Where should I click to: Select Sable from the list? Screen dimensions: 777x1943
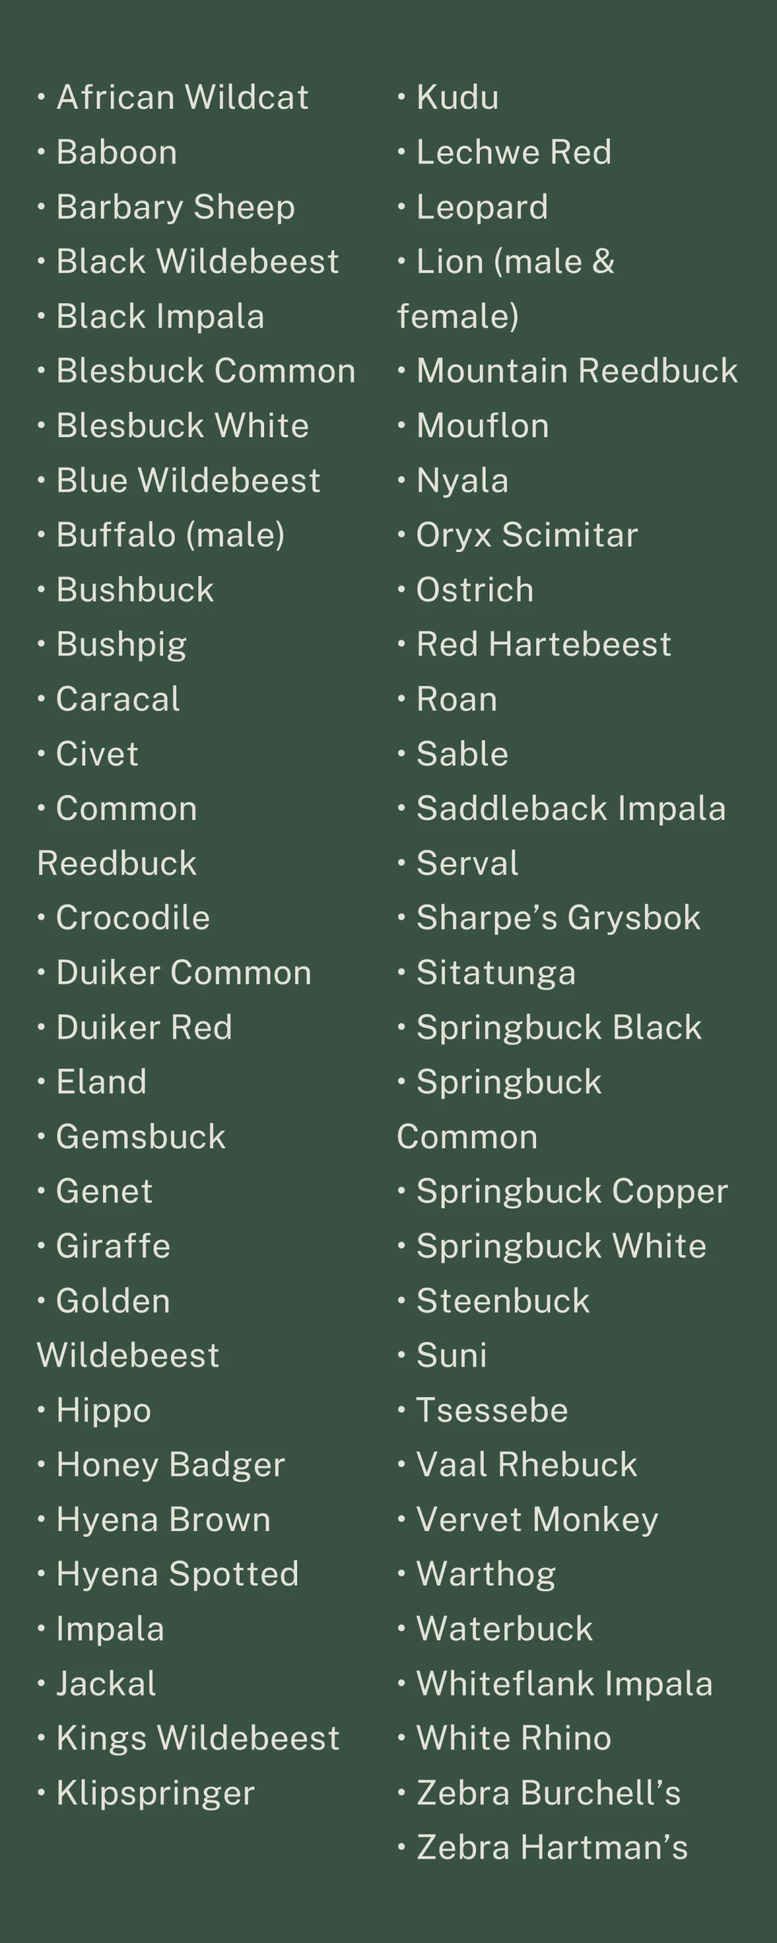pyautogui.click(x=463, y=753)
